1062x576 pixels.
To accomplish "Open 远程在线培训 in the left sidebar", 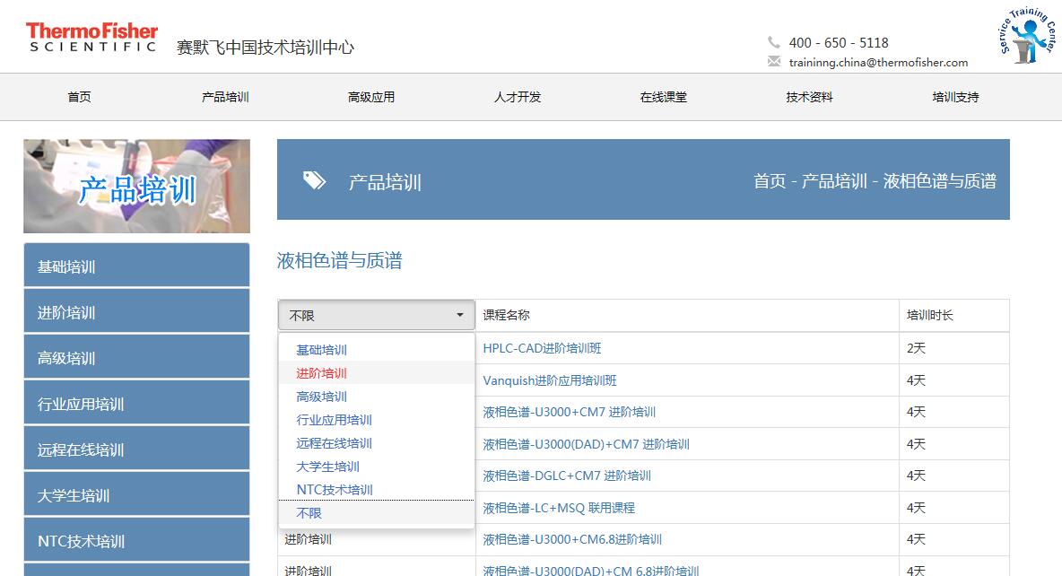I will pyautogui.click(x=137, y=449).
